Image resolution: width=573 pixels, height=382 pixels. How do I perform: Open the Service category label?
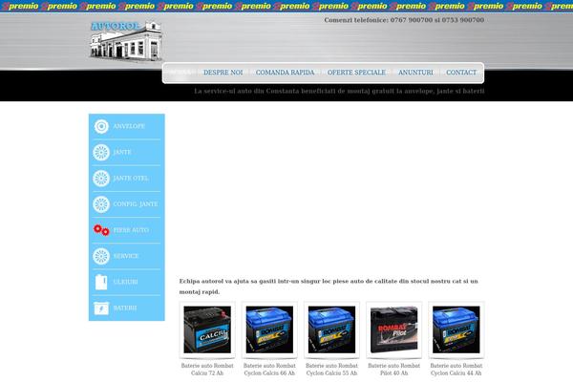pos(126,256)
